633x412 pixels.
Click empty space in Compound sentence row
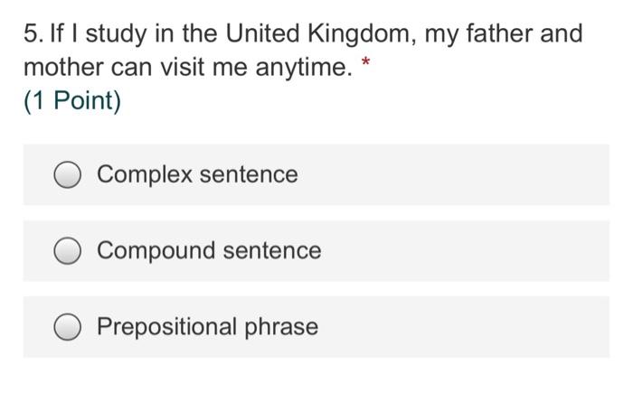pyautogui.click(x=470, y=251)
